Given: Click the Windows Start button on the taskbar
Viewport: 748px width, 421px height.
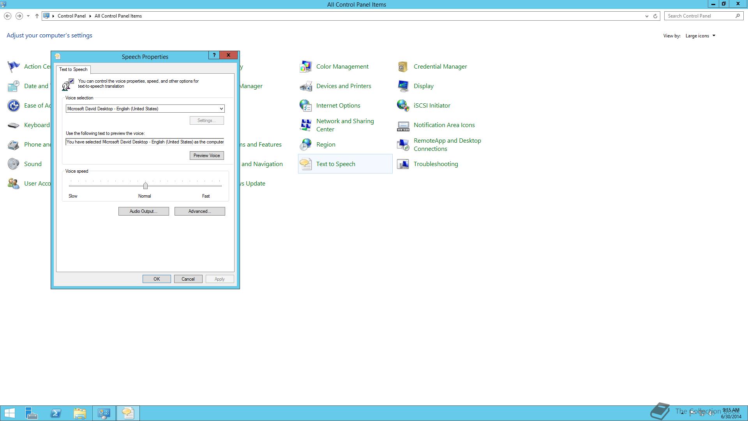Looking at the screenshot, I should point(10,413).
